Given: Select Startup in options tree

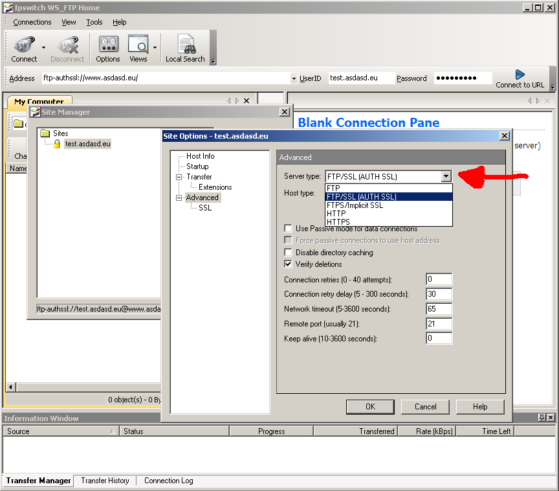Looking at the screenshot, I should tap(197, 166).
